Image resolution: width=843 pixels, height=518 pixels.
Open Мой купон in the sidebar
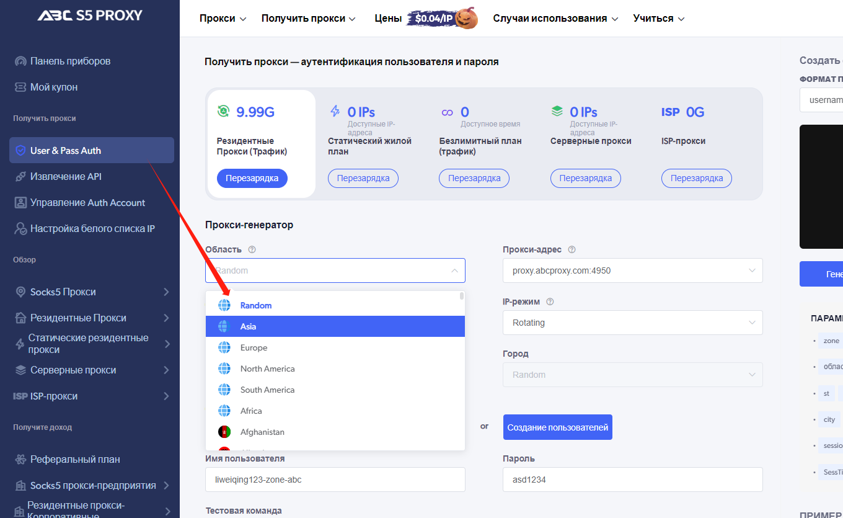coord(54,87)
